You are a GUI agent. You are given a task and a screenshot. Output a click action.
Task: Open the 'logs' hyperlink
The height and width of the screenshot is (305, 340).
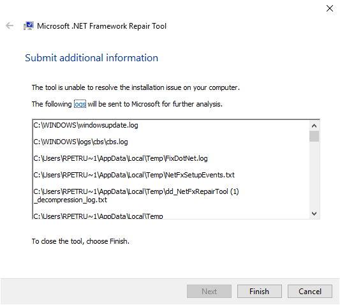coord(80,104)
